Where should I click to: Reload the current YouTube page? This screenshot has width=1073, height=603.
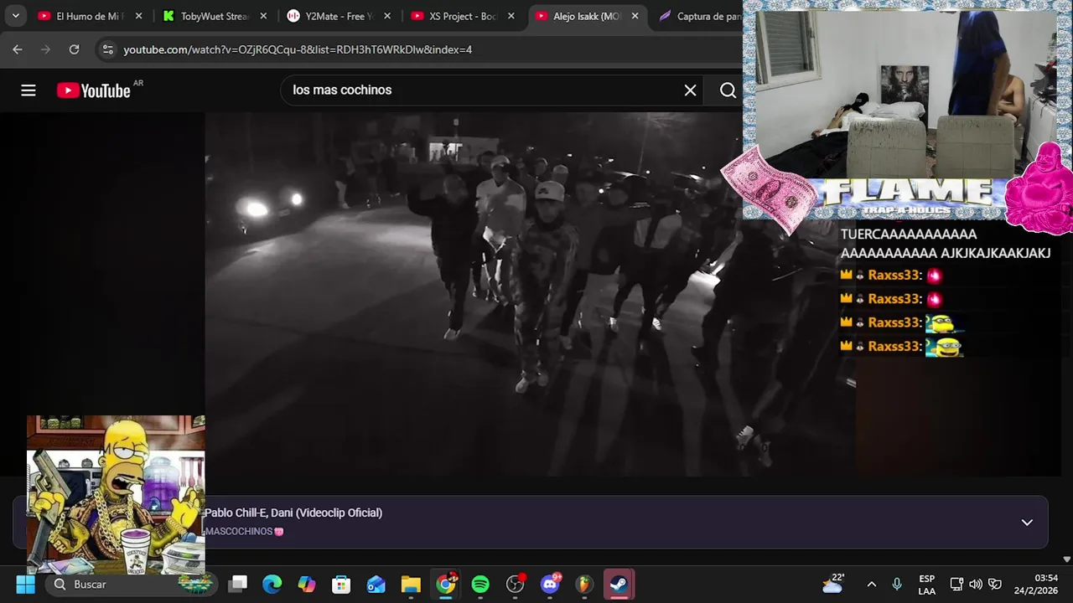(x=74, y=49)
